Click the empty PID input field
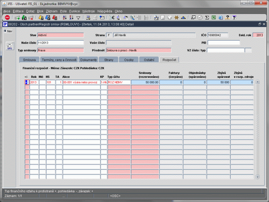The width and height of the screenshot is (269, 202). pos(224,43)
